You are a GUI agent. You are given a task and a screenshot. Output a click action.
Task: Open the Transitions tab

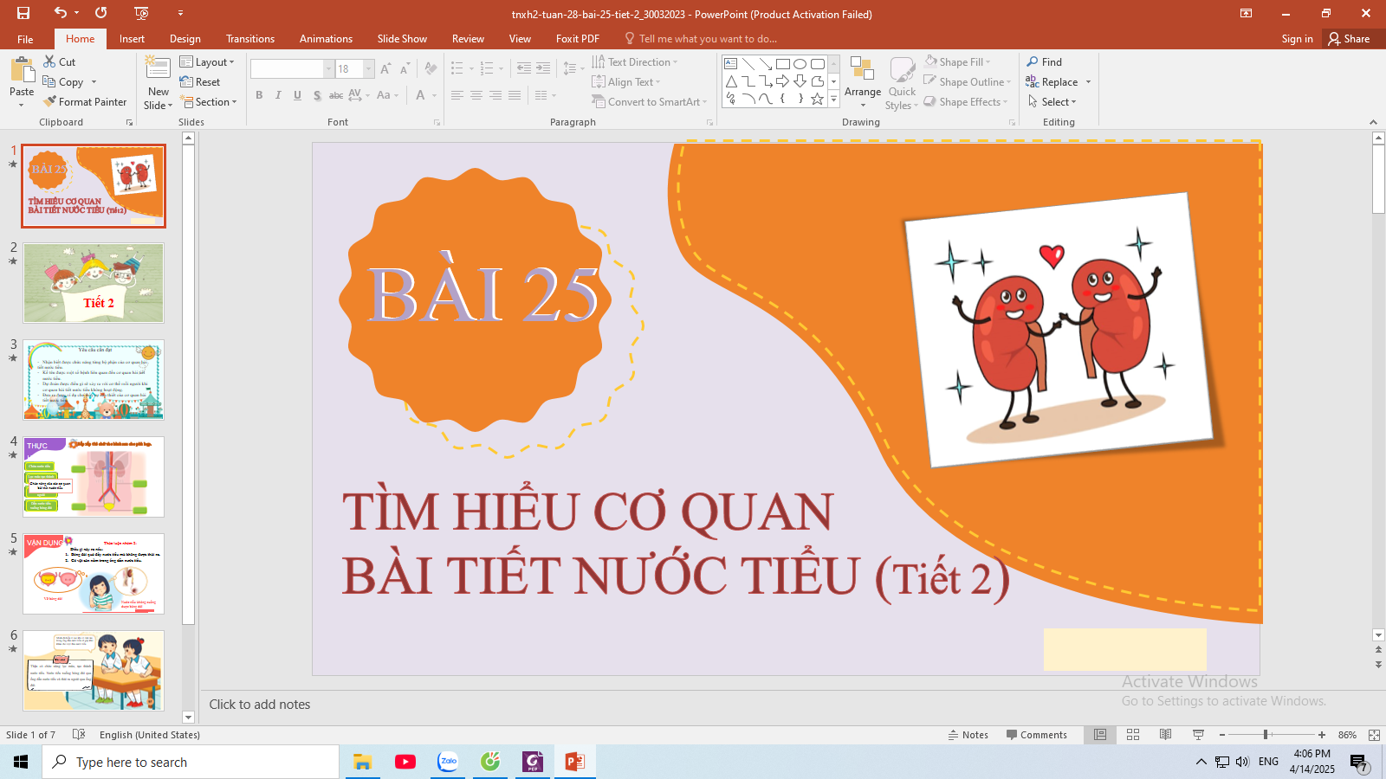(249, 39)
